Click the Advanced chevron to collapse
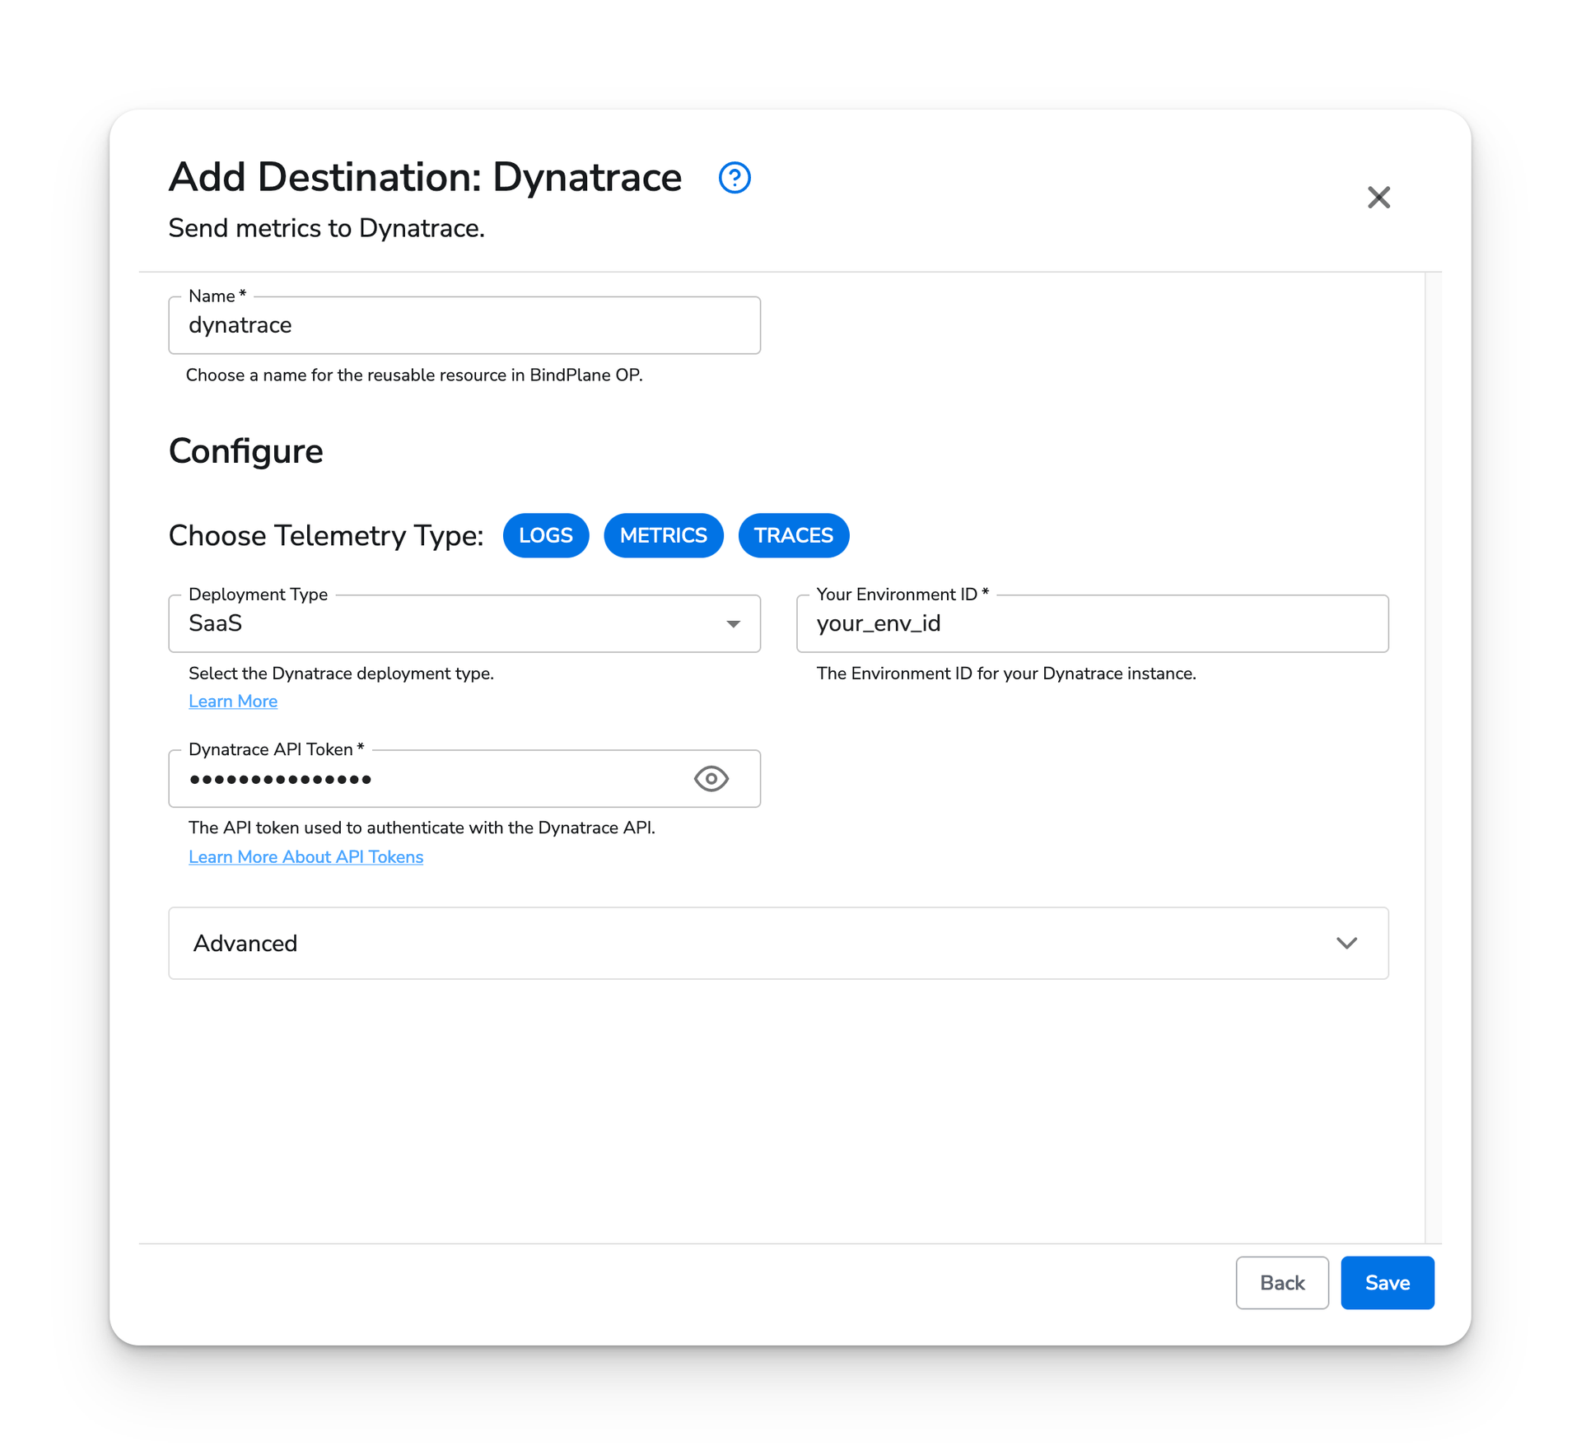Viewport: 1581px width, 1455px height. [1347, 944]
